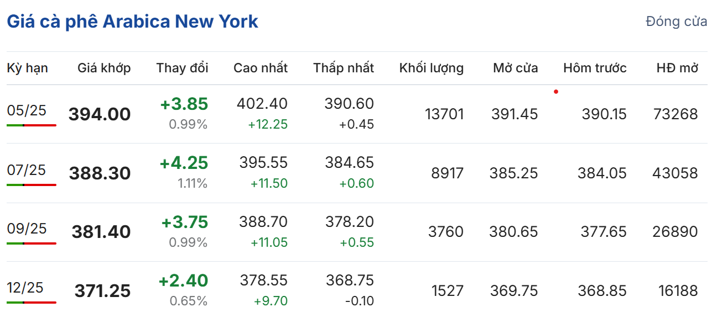The height and width of the screenshot is (318, 717).
Task: Sort by 'Khối lượng' column header
Action: 431,68
